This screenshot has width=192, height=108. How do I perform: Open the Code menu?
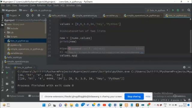click(x=32, y=5)
